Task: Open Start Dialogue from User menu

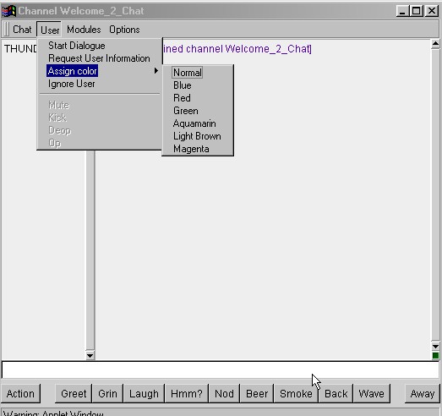Action: click(77, 46)
